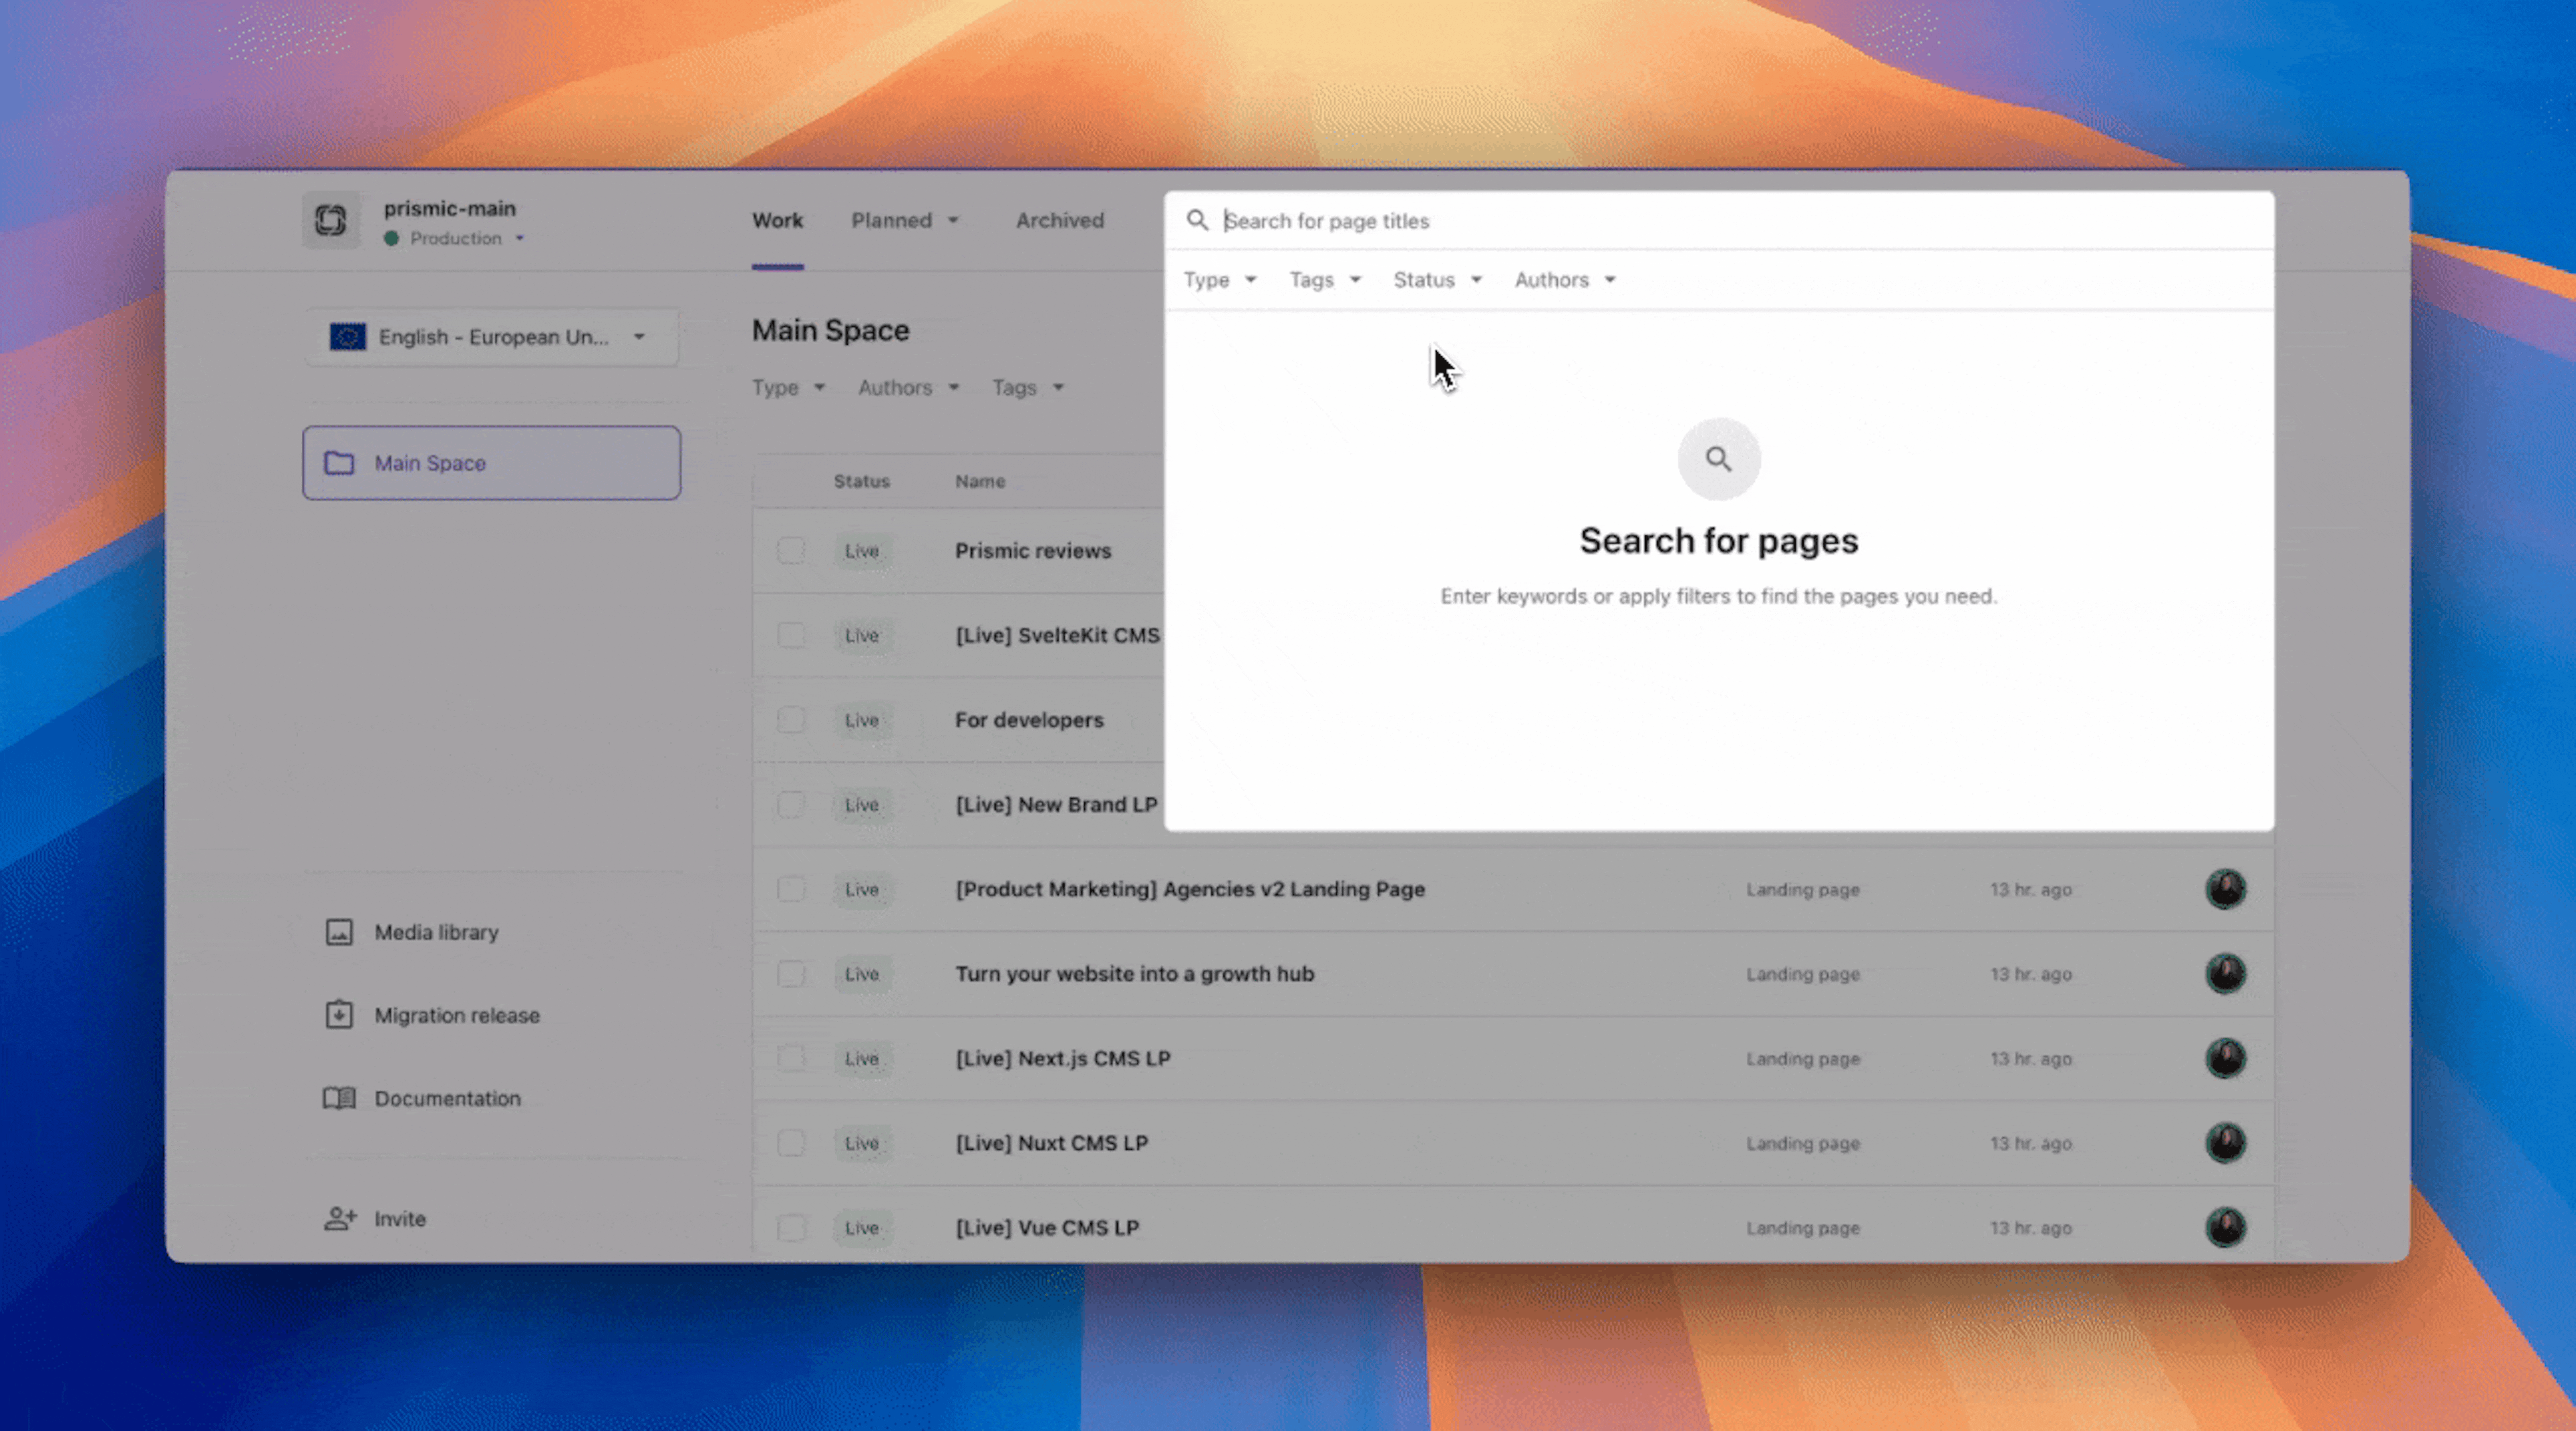The height and width of the screenshot is (1431, 2576).
Task: Toggle checkbox for Turn your website row
Action: click(x=790, y=973)
